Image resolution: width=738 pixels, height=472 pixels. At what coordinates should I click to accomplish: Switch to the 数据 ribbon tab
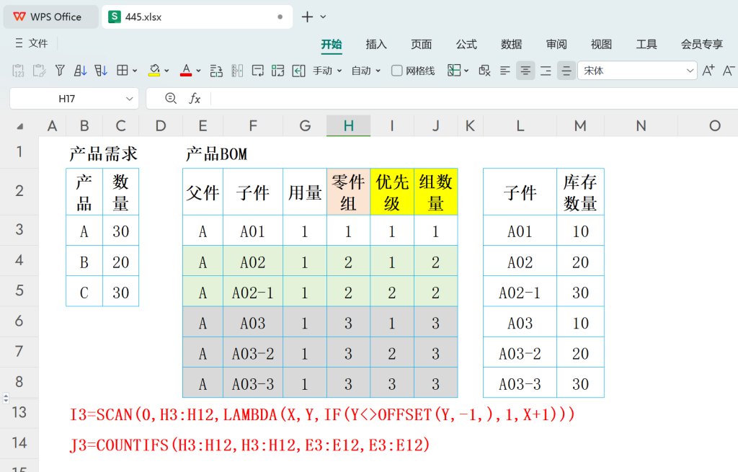512,44
